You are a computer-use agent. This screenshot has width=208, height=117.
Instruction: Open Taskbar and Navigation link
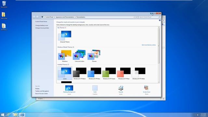point(42,91)
